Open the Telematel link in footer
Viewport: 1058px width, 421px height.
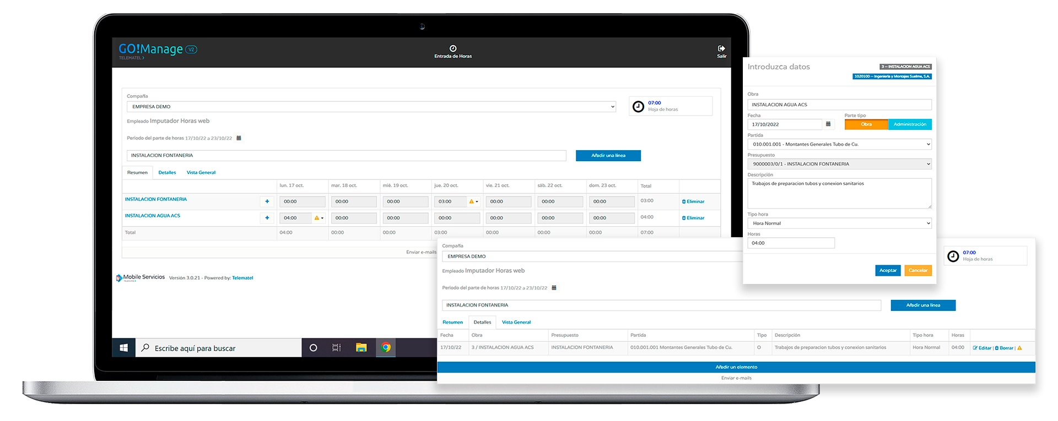click(242, 278)
